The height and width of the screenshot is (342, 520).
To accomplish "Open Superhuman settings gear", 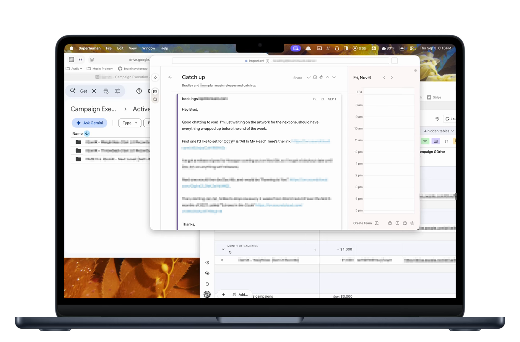I will (x=412, y=223).
